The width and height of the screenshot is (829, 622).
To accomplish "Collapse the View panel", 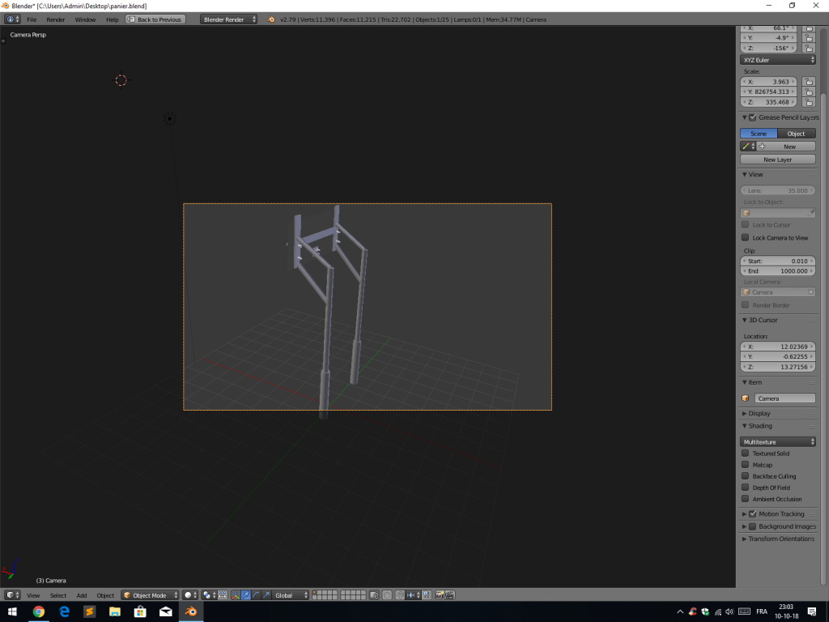I will [745, 175].
